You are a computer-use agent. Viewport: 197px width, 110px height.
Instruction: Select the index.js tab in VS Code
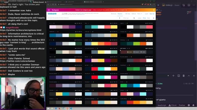click(x=171, y=5)
